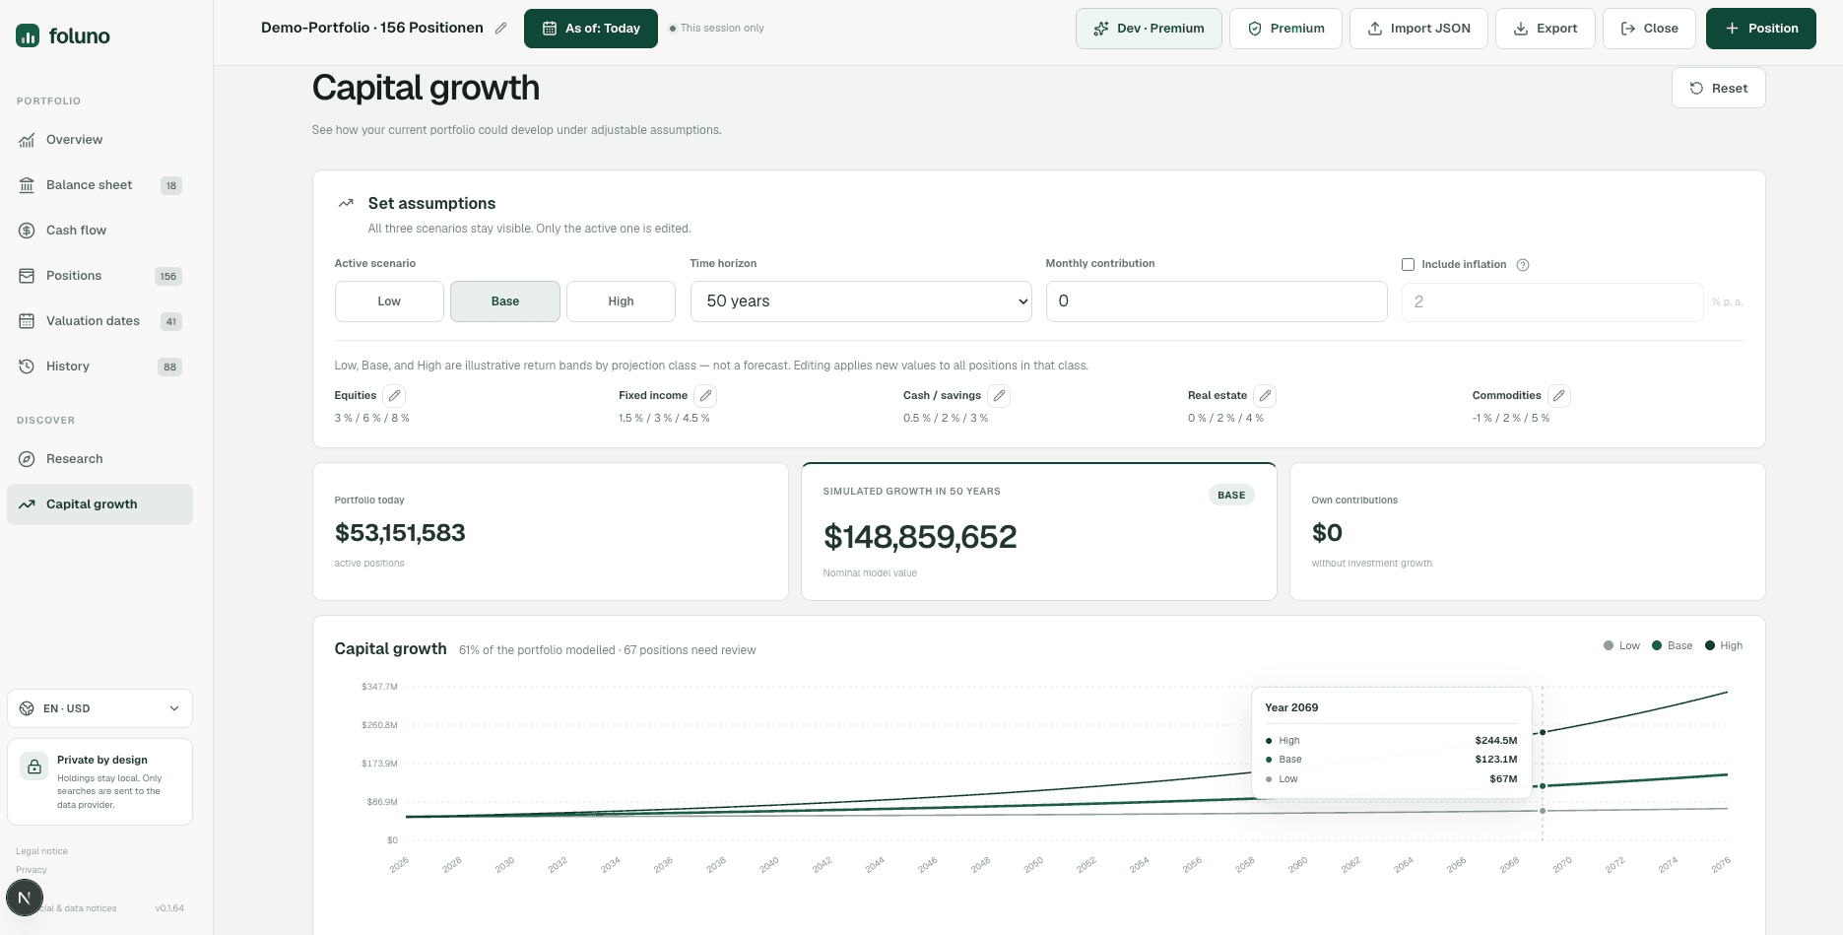Viewport: 1843px width, 935px height.
Task: Open Cash flow in sidebar
Action: (99, 231)
